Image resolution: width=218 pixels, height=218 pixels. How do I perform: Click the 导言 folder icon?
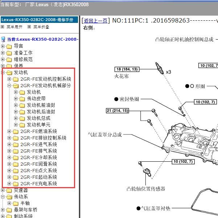[9, 47]
